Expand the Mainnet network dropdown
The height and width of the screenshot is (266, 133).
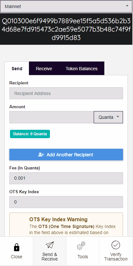(66, 6)
